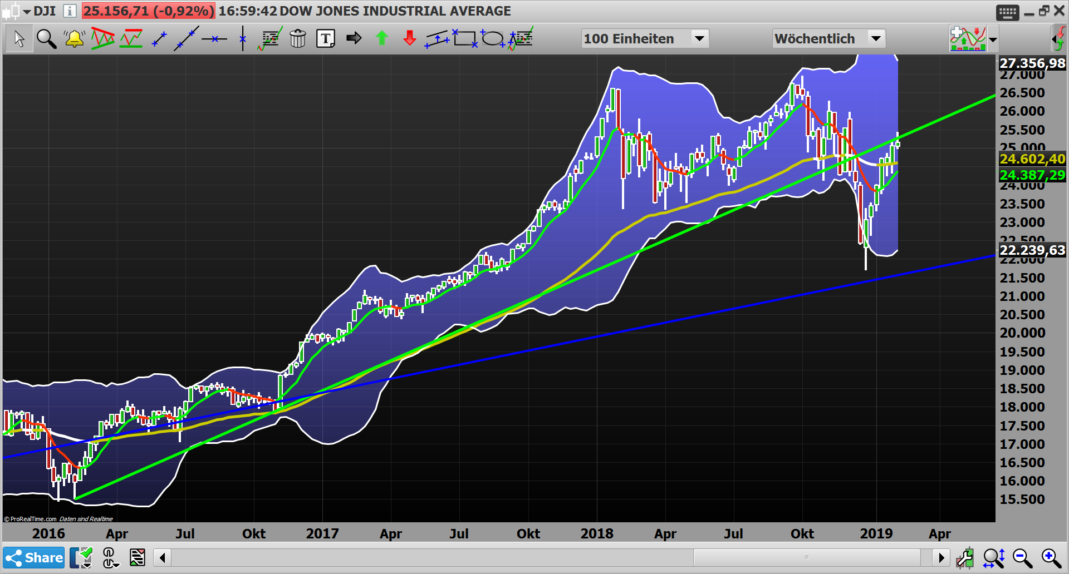Click the trash can delete icon

pos(298,39)
